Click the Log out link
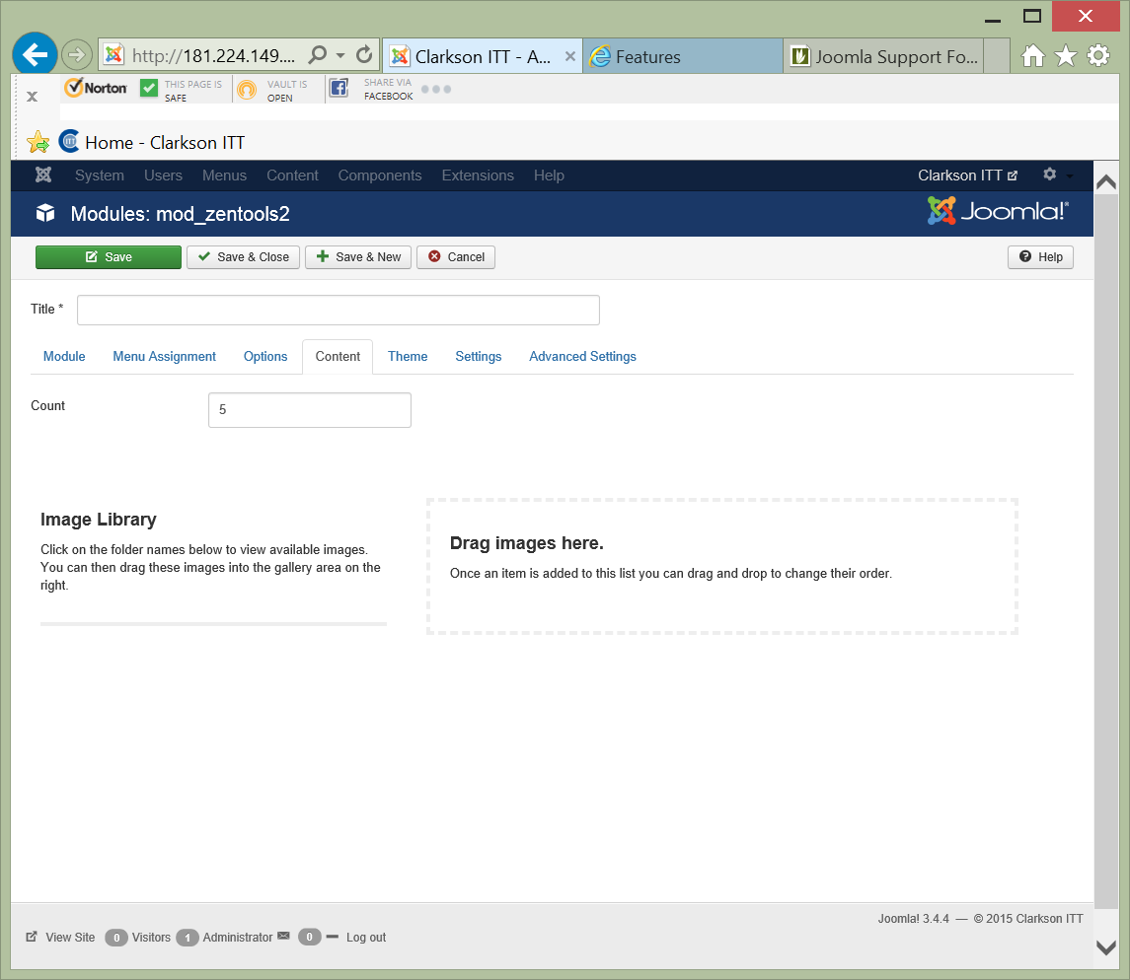The width and height of the screenshot is (1130, 980). point(366,938)
